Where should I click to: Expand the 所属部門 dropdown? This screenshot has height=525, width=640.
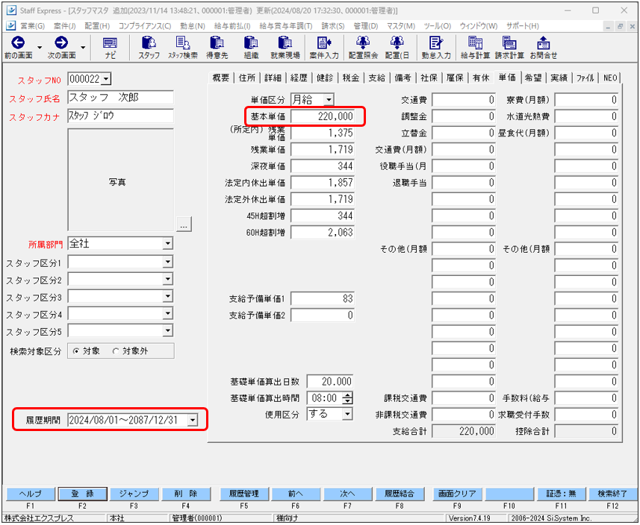168,244
